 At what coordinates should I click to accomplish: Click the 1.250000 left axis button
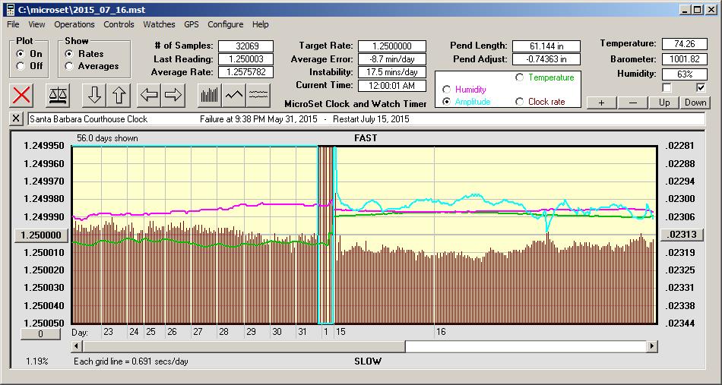click(42, 235)
